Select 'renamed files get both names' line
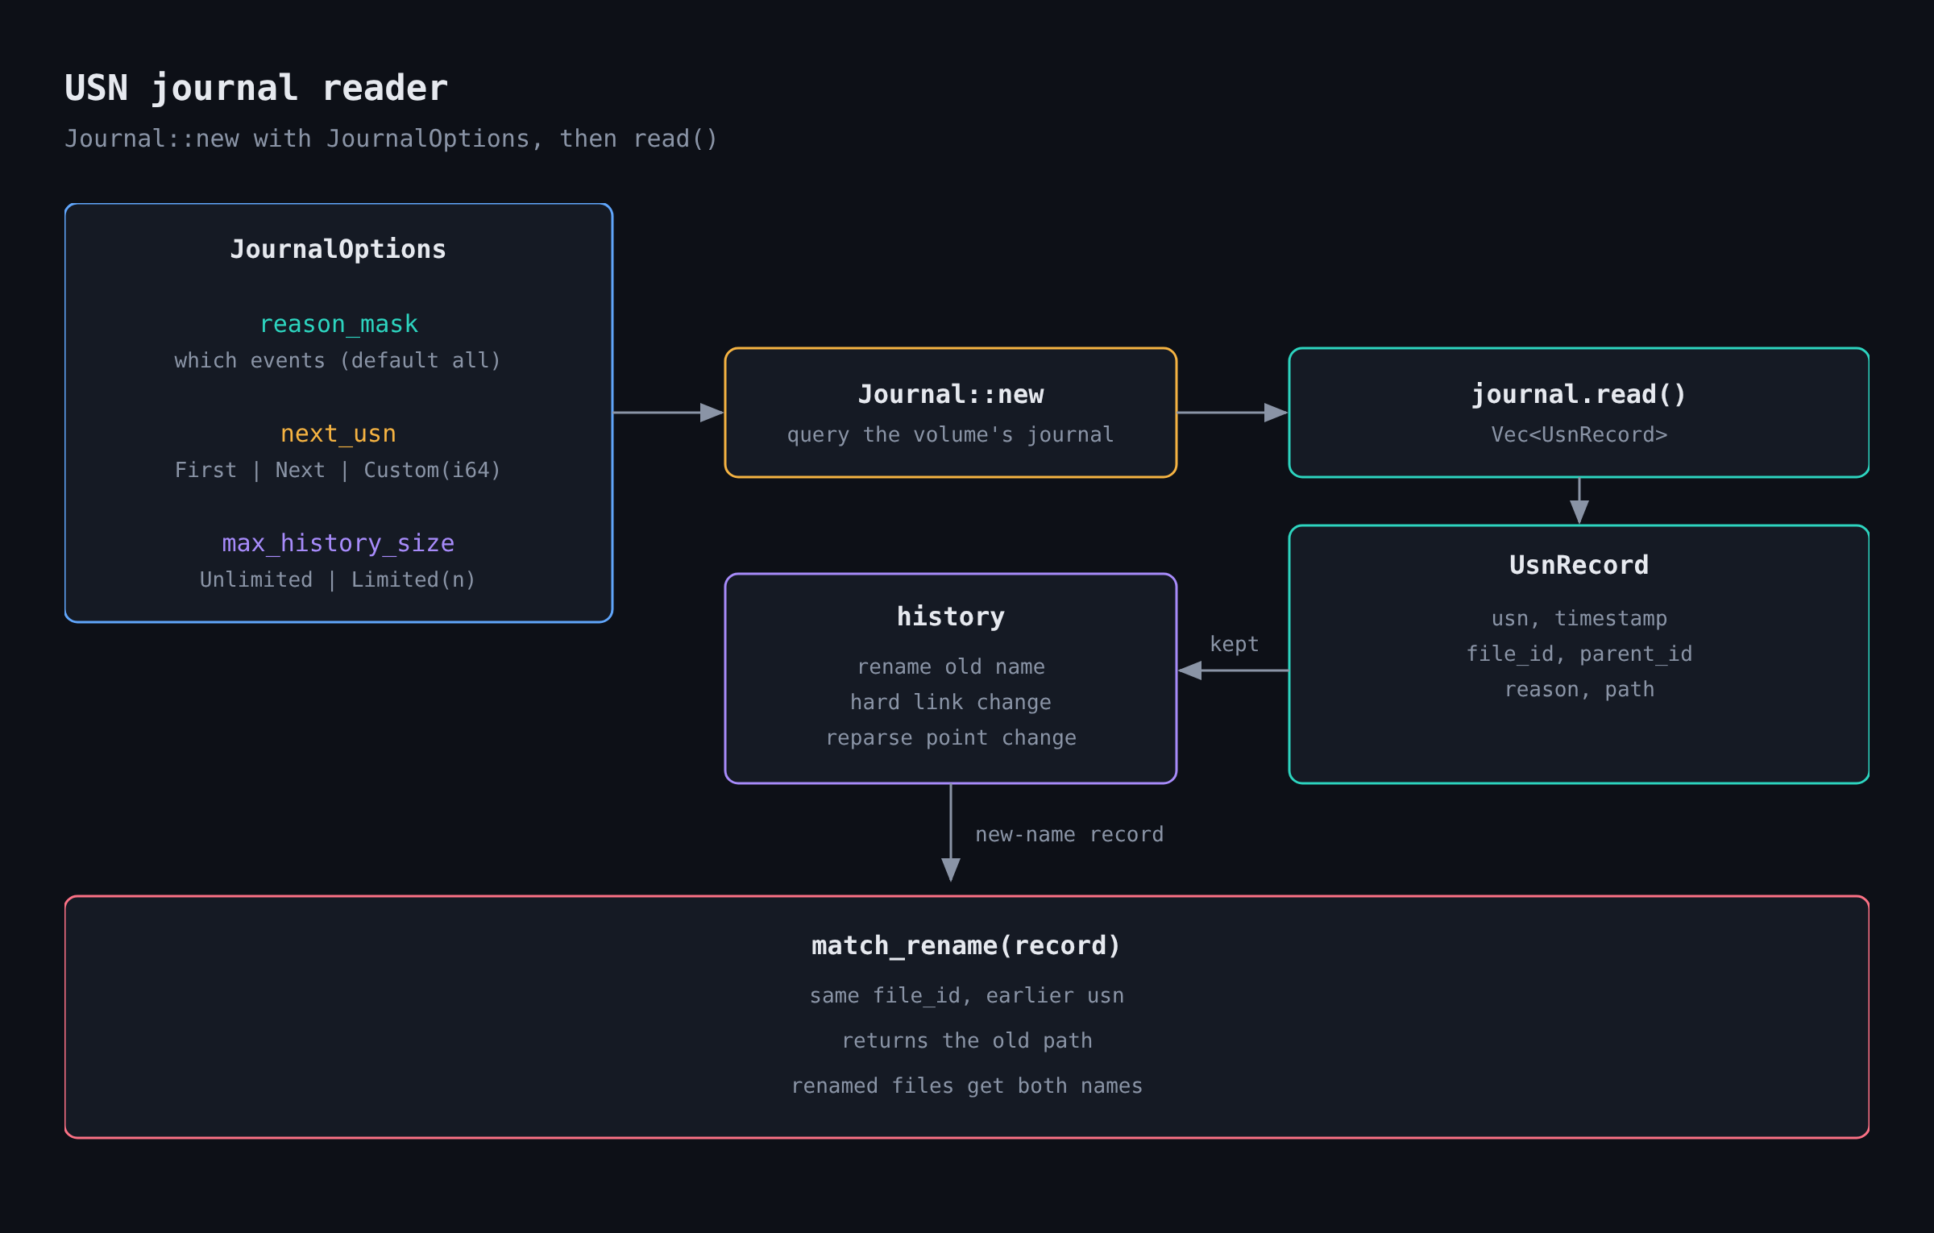Screen dimensions: 1934x1233 click(967, 1086)
